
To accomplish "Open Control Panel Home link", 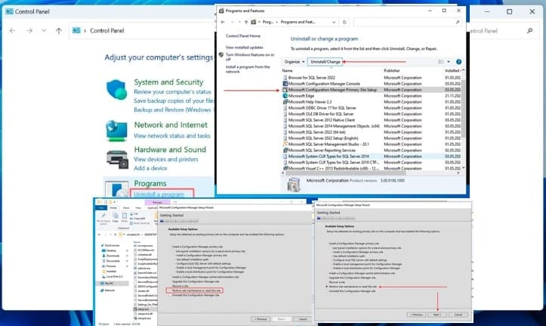I will coord(243,36).
